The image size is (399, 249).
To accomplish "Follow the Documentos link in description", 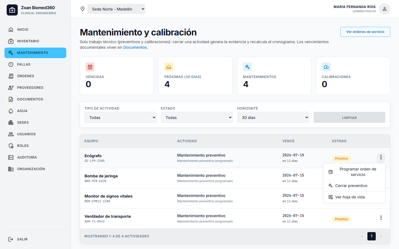I will tap(135, 47).
